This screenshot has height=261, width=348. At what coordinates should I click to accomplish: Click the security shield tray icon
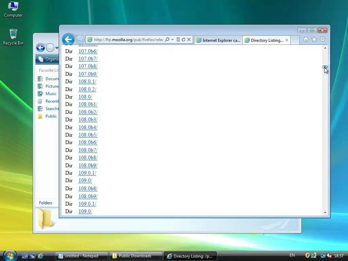point(307,256)
